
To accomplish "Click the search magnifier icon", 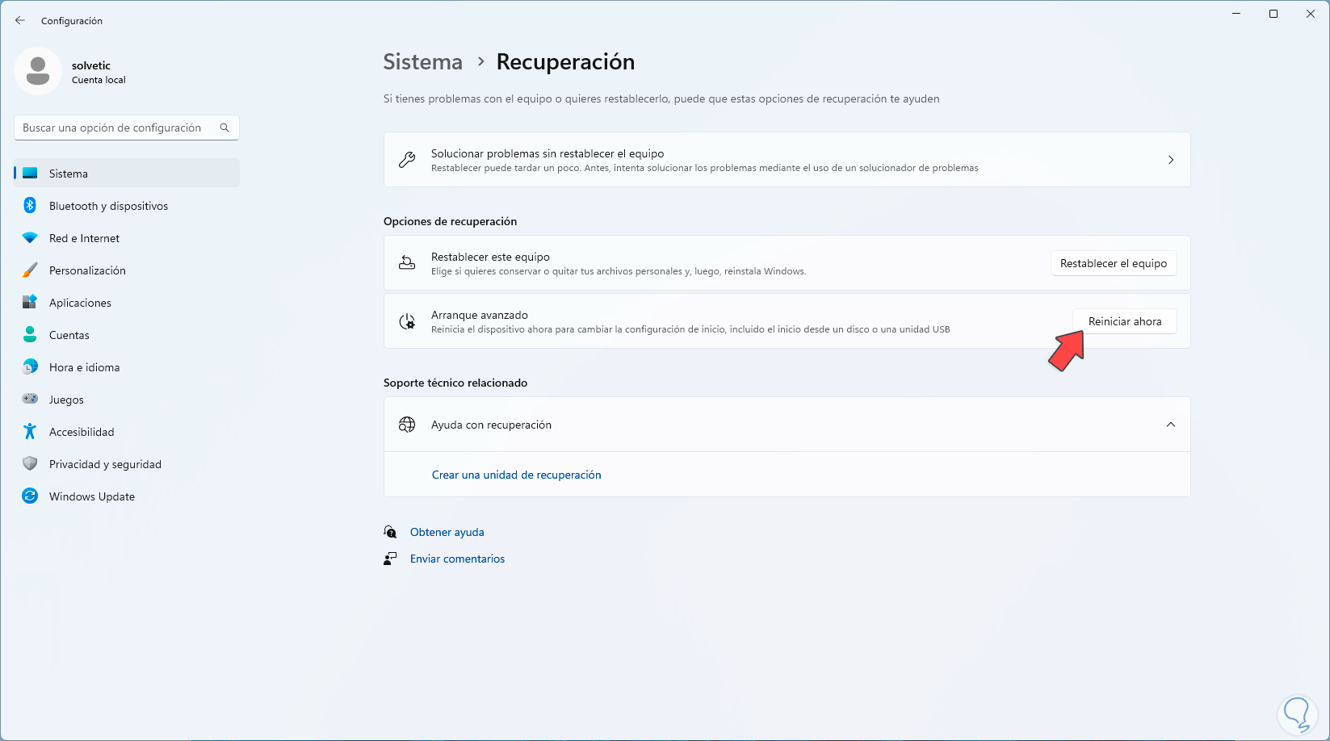I will (x=224, y=128).
